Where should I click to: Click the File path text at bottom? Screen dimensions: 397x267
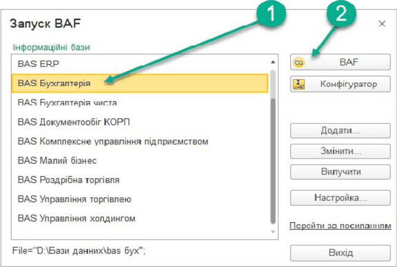pyautogui.click(x=79, y=251)
